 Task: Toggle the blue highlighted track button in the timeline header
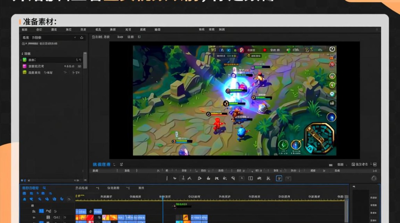point(41,211)
